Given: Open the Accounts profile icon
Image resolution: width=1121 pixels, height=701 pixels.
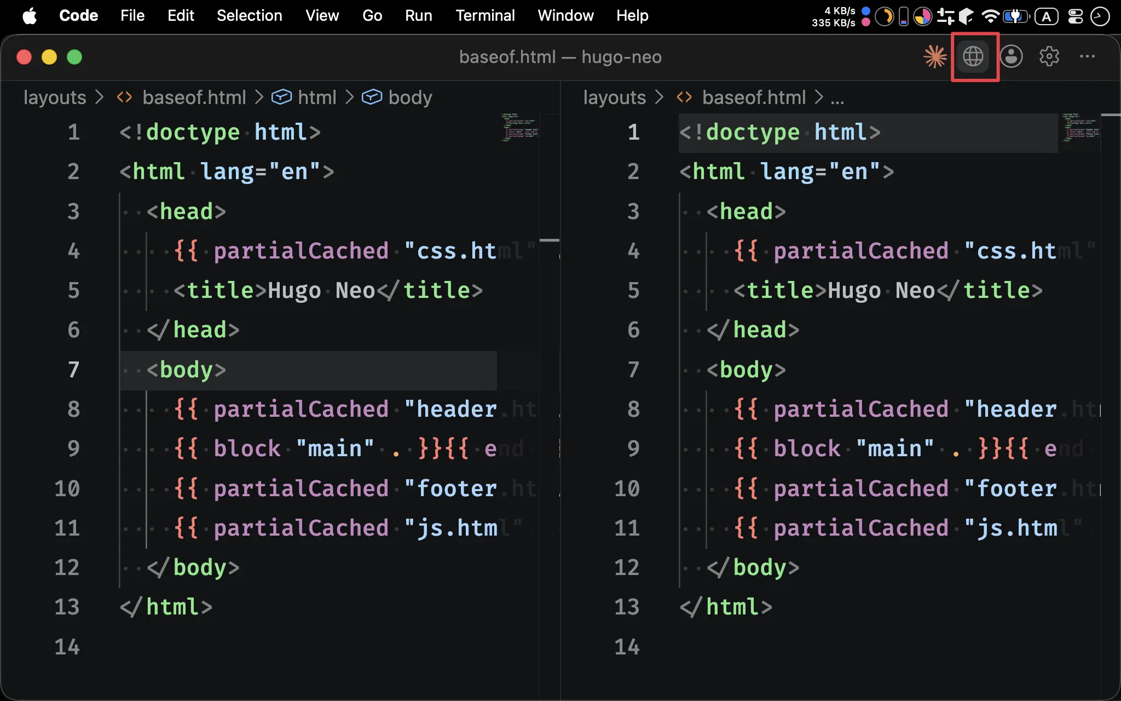Looking at the screenshot, I should click(x=1011, y=56).
